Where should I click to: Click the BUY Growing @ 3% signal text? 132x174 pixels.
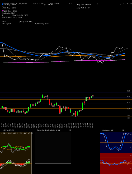pyautogui.click(x=41, y=24)
